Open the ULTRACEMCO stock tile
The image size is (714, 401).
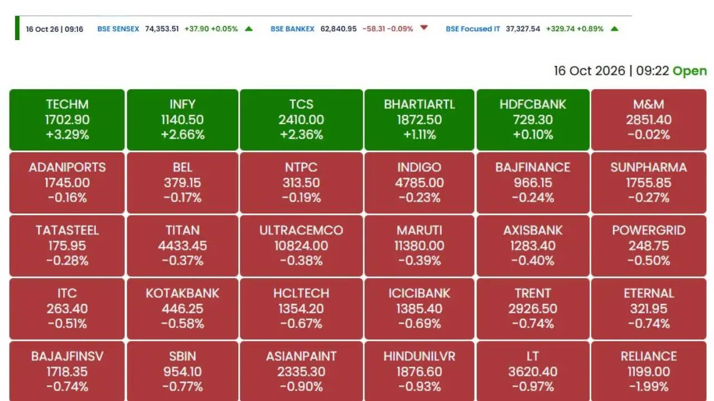click(x=301, y=246)
